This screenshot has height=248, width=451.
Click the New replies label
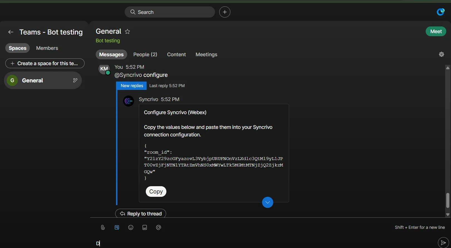pyautogui.click(x=132, y=86)
